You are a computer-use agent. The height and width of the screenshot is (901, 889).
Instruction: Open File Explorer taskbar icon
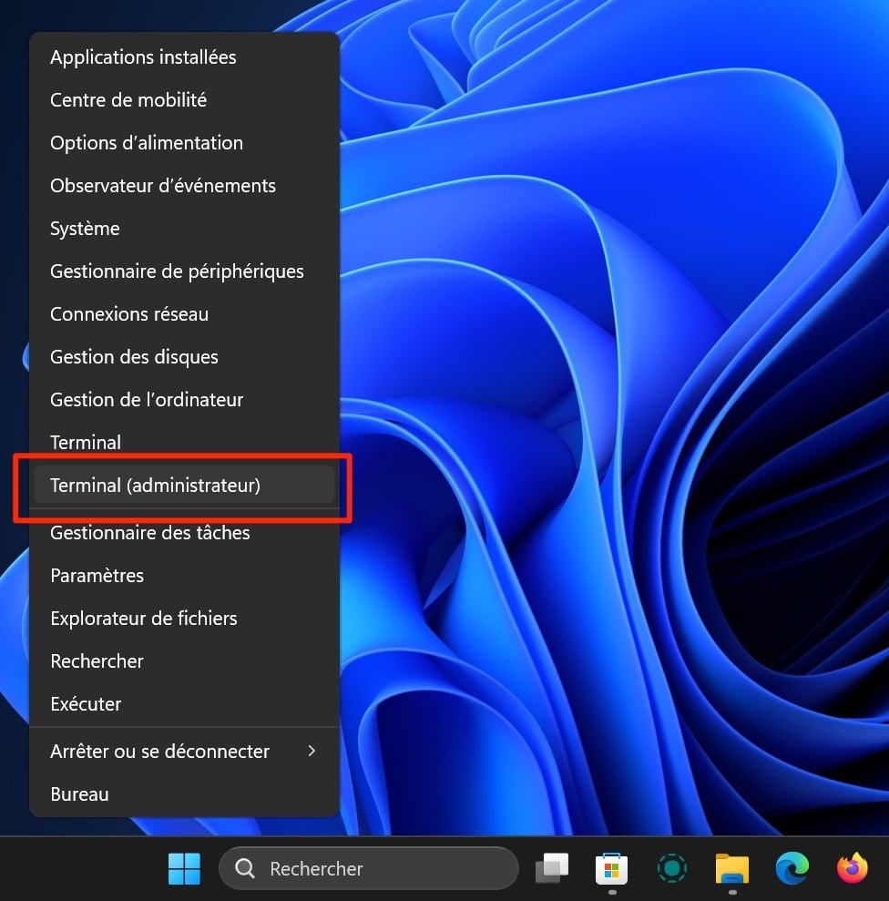731,868
